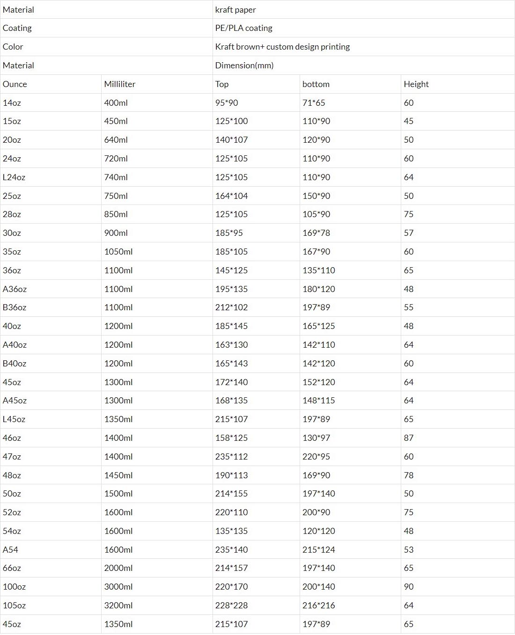This screenshot has width=515, height=635.
Task: Click the "14oz" size cell
Action: pos(12,103)
